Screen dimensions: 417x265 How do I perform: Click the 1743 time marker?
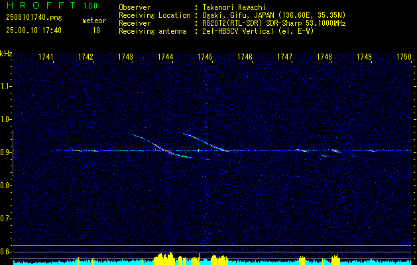pyautogui.click(x=126, y=57)
